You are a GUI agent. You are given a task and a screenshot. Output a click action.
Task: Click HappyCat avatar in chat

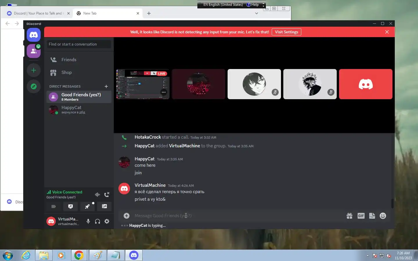(x=124, y=162)
